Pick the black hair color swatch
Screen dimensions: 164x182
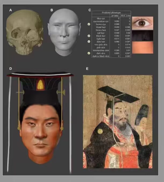pos(143,36)
